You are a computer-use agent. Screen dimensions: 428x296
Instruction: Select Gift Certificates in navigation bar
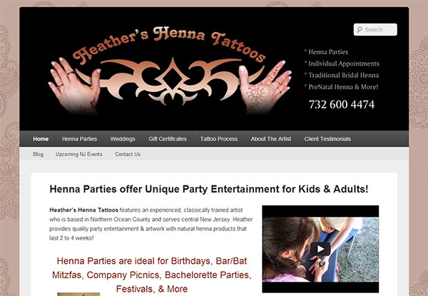pyautogui.click(x=168, y=139)
